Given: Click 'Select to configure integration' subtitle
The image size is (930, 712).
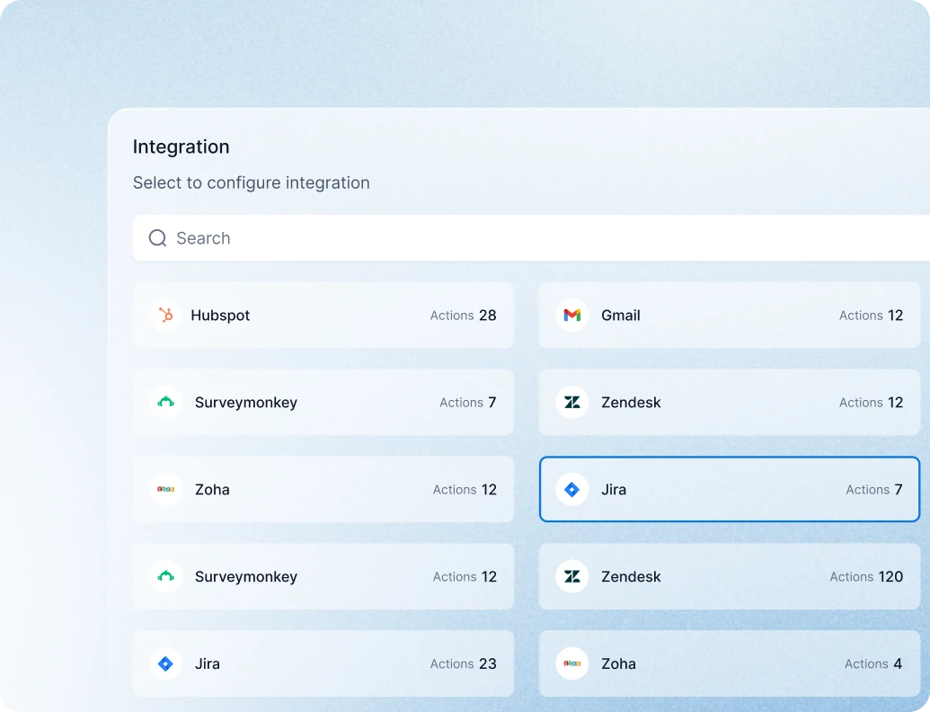Looking at the screenshot, I should (x=251, y=182).
